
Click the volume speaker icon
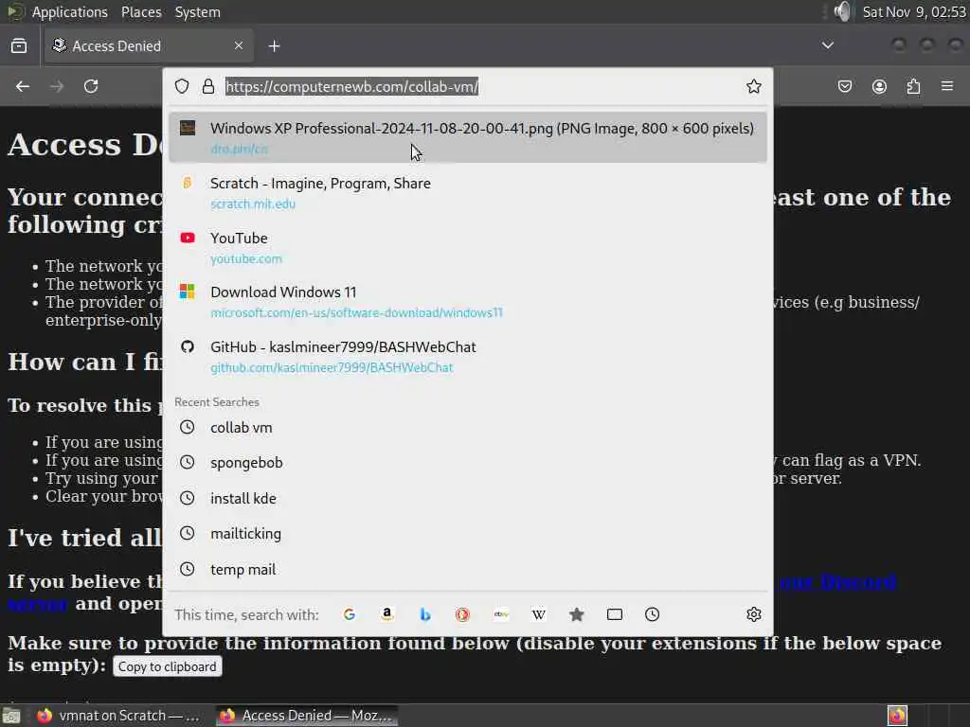click(842, 11)
